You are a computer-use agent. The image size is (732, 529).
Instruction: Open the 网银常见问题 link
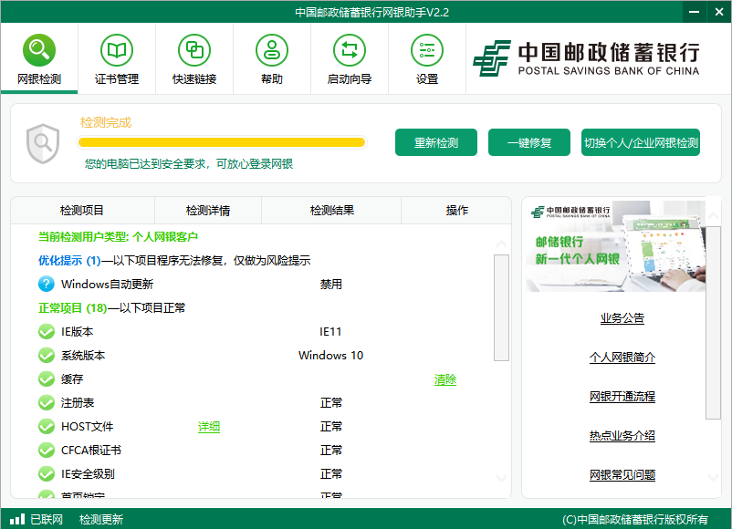[x=622, y=475]
